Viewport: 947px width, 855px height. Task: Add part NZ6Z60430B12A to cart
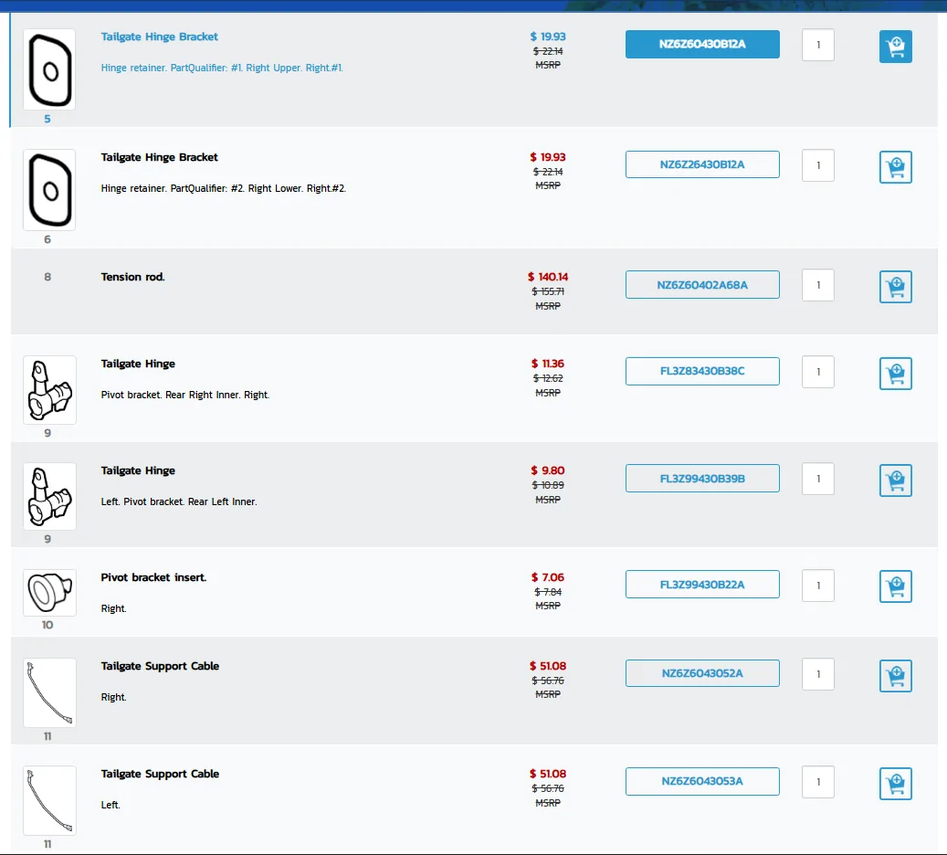click(x=895, y=47)
